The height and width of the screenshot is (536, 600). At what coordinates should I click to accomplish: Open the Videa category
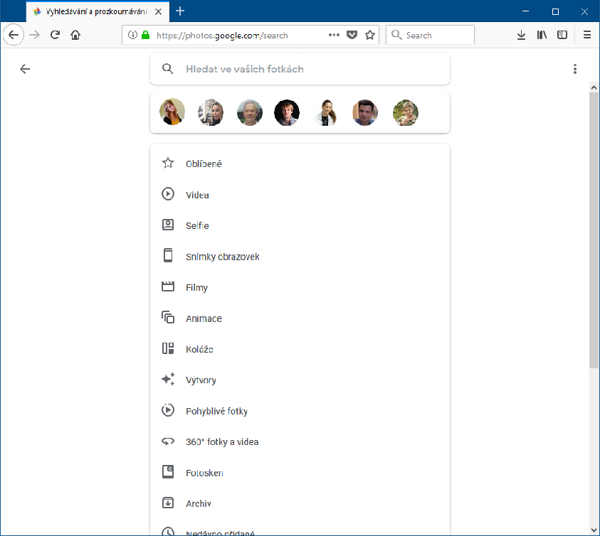click(197, 195)
